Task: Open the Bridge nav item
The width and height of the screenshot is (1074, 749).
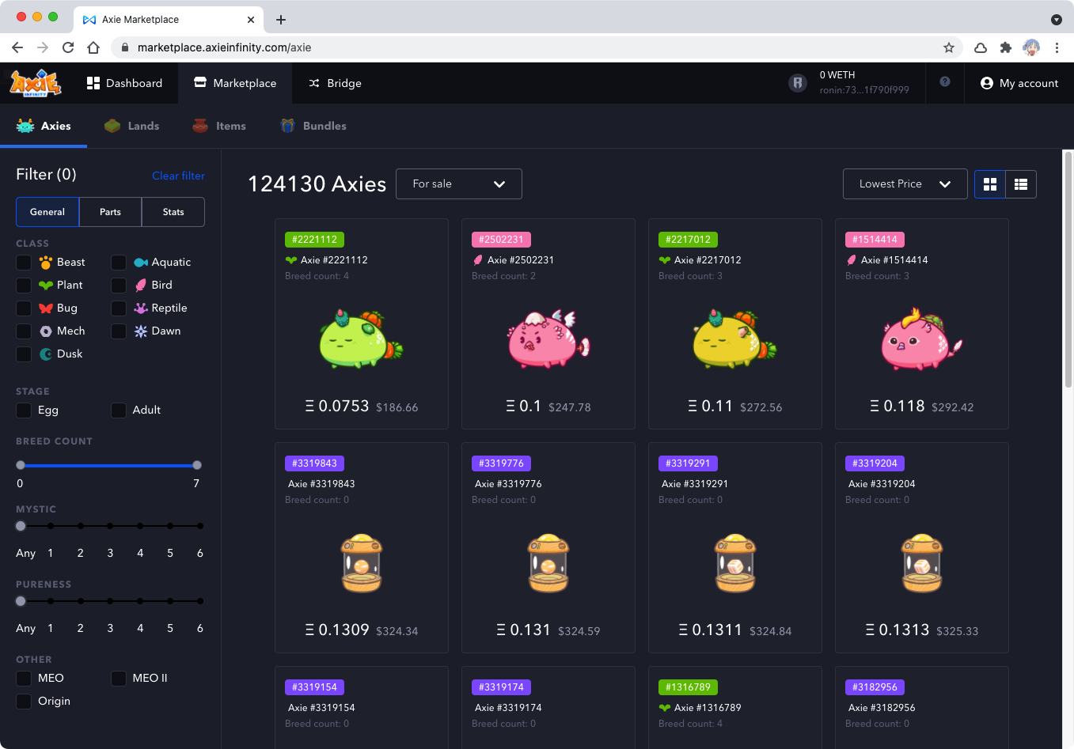Action: point(335,83)
